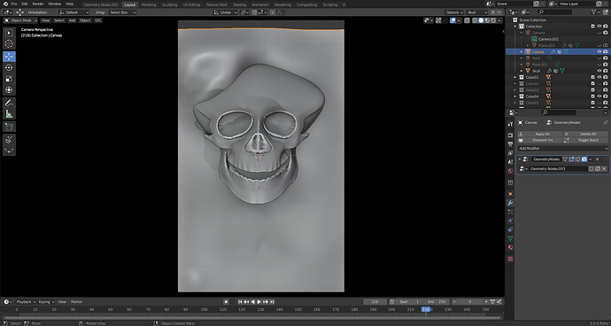Toggle Canvas visibility eye in outliner
The height and width of the screenshot is (326, 611).
[599, 51]
